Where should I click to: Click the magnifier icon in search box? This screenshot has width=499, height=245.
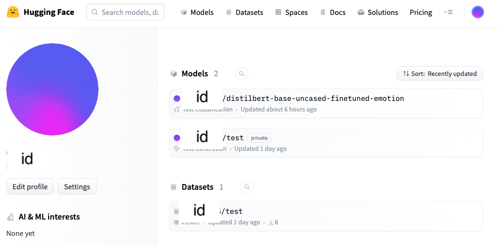(95, 12)
